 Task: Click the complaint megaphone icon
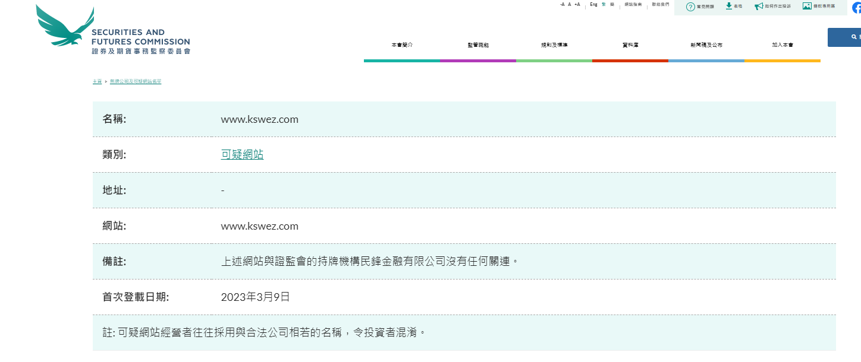(759, 7)
